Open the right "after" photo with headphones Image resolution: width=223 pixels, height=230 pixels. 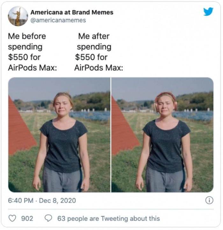(162, 135)
